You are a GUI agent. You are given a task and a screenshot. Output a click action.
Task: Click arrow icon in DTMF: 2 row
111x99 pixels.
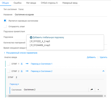coord(27,71)
